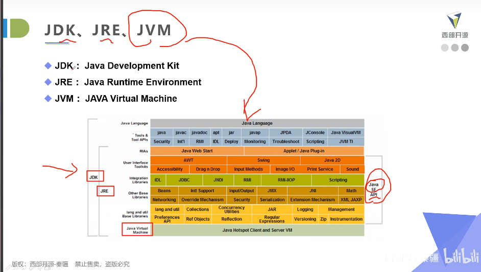481x272 pixels.
Task: Click the Java SE API circled label
Action: (374, 189)
